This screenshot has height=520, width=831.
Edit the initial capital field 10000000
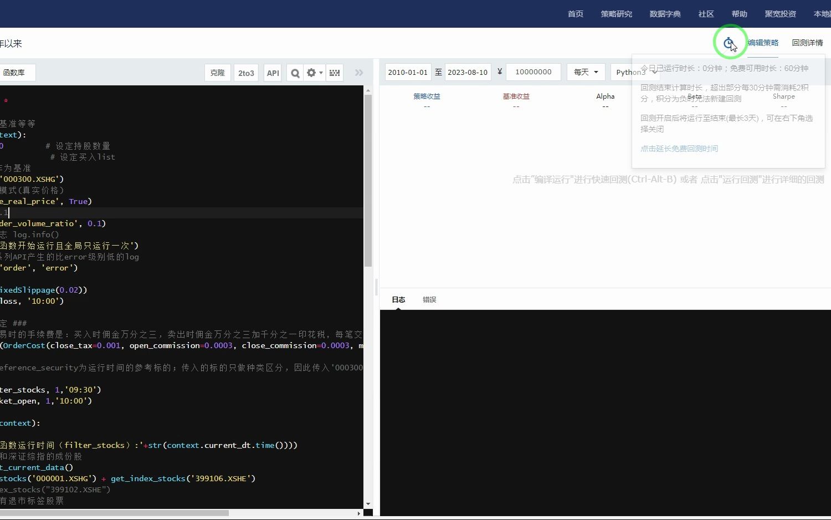pos(533,72)
